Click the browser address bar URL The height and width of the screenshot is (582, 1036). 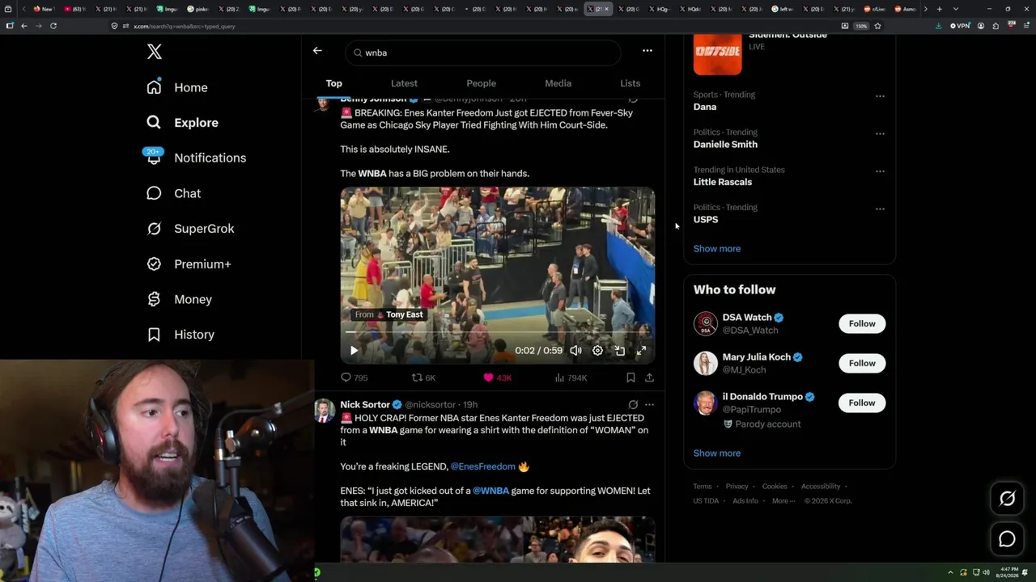185,27
